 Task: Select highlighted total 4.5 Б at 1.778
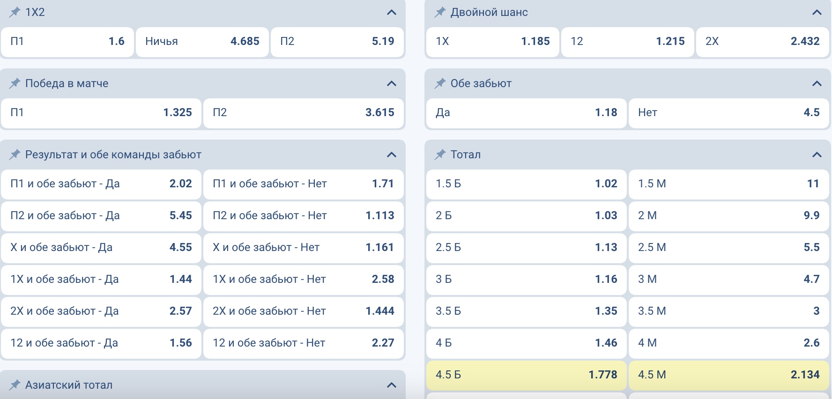click(x=526, y=375)
